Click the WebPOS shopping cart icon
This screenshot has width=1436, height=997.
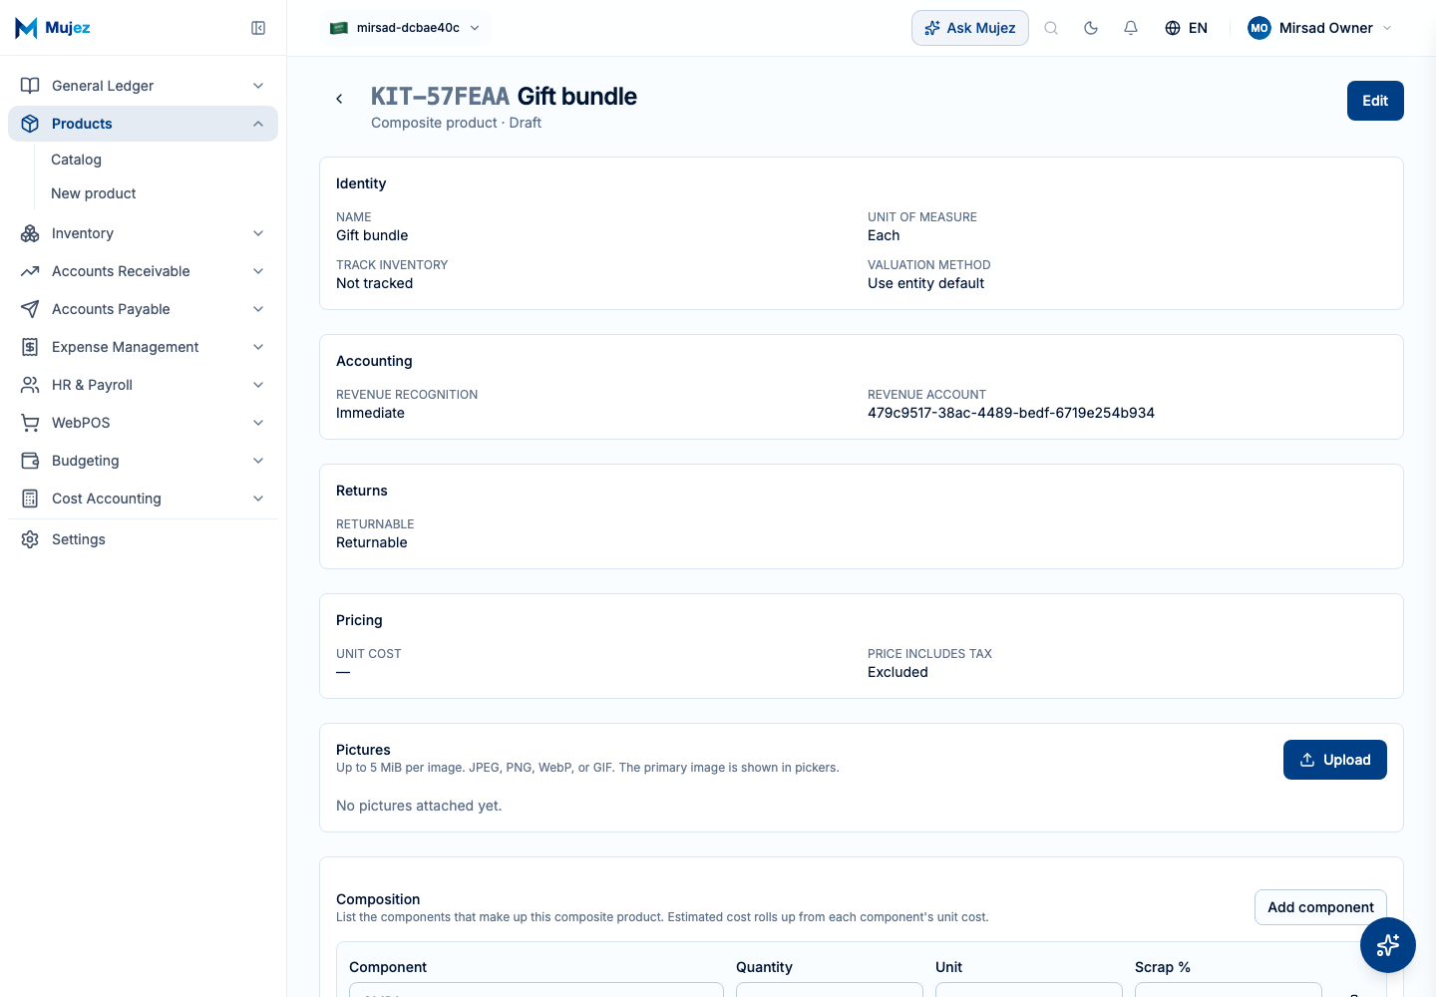(30, 423)
